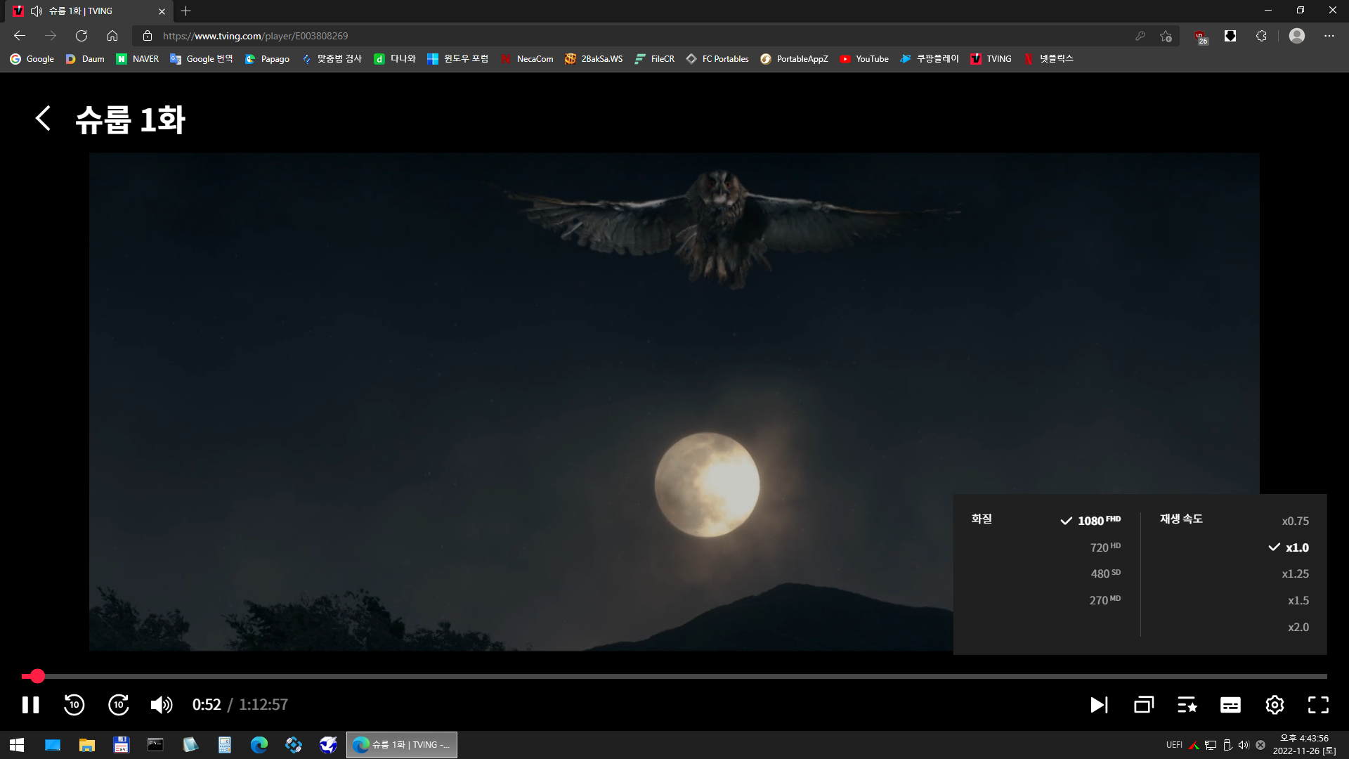Open the NecaCom bookmark
The image size is (1349, 759).
[527, 59]
